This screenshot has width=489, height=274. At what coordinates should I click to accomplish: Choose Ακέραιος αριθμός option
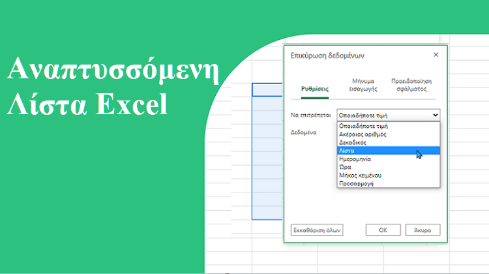[389, 134]
